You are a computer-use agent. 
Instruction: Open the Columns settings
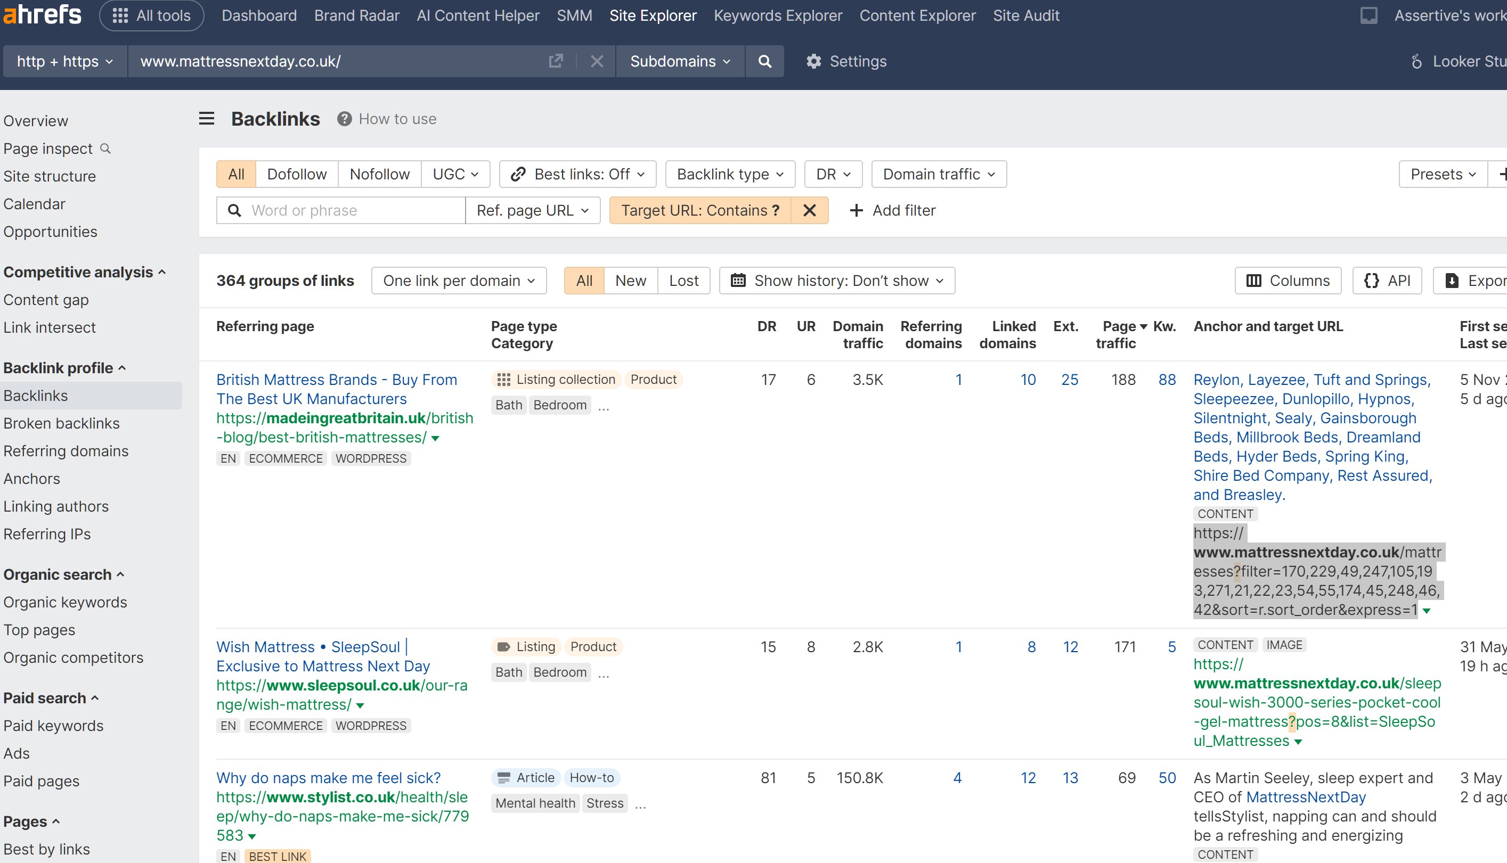(x=1288, y=281)
